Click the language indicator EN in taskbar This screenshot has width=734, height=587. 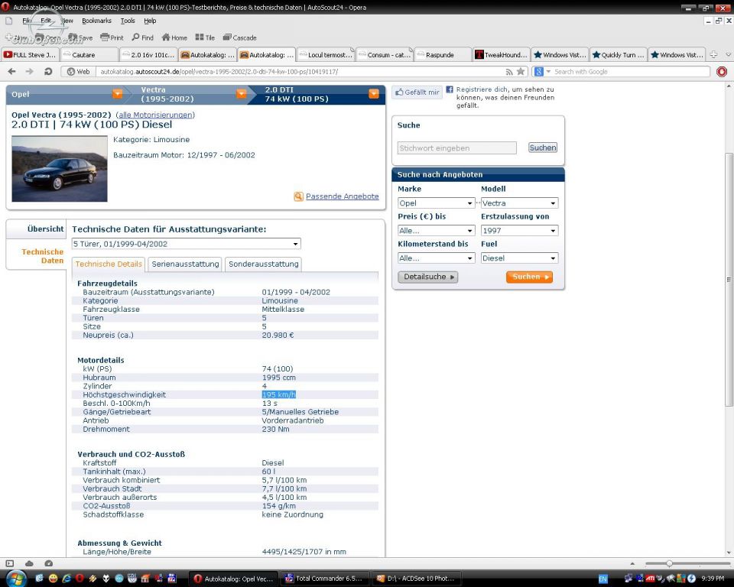[603, 579]
